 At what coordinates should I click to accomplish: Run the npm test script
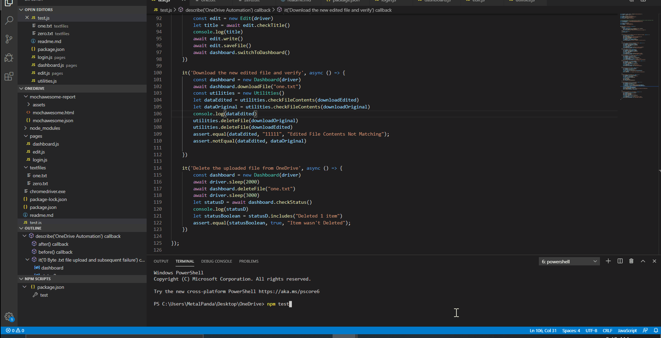(x=44, y=295)
